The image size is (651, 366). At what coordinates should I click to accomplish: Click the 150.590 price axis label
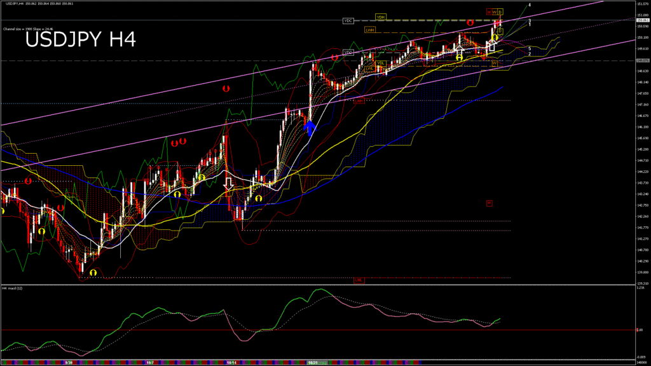[642, 27]
